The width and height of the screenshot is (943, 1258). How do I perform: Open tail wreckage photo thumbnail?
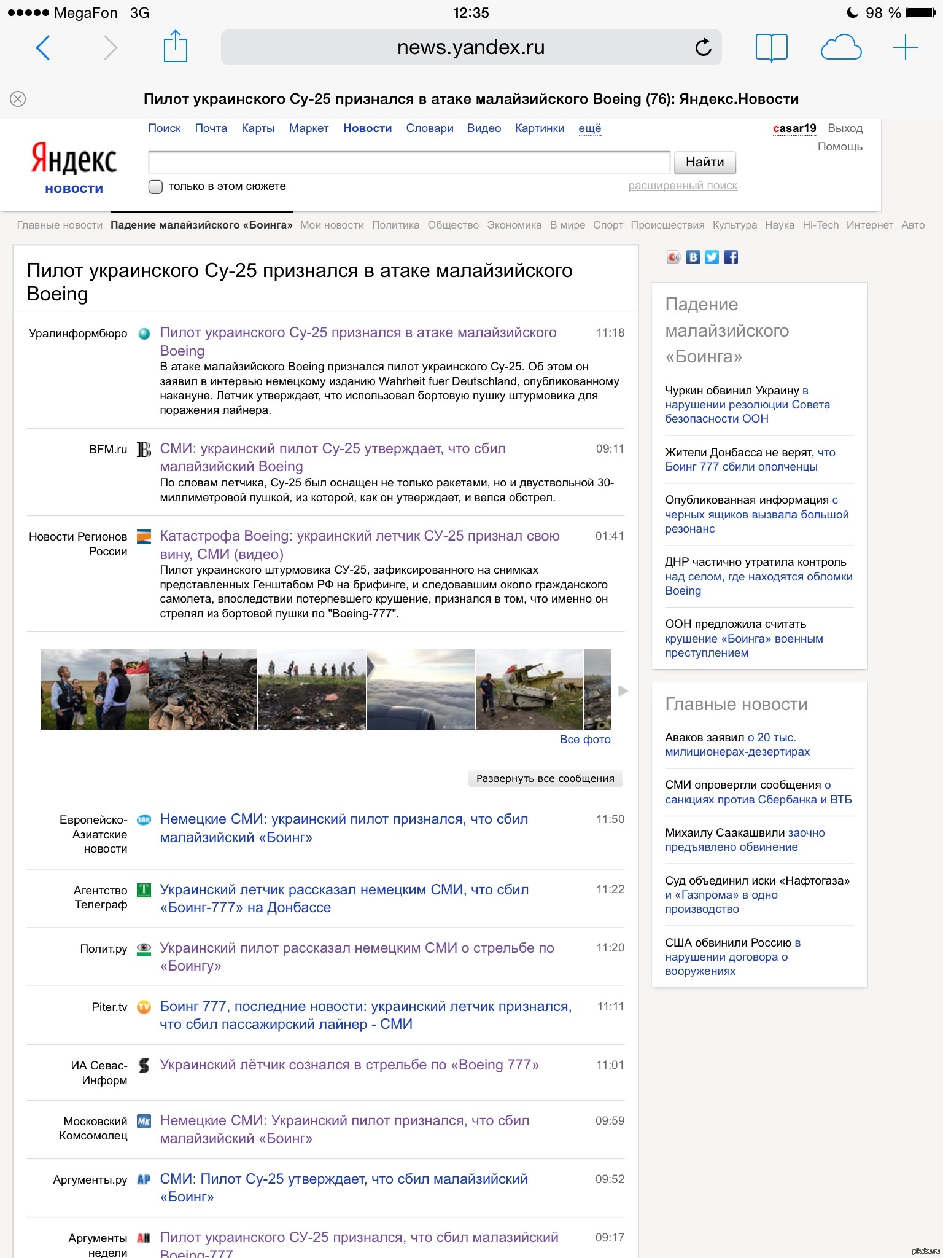coord(529,690)
